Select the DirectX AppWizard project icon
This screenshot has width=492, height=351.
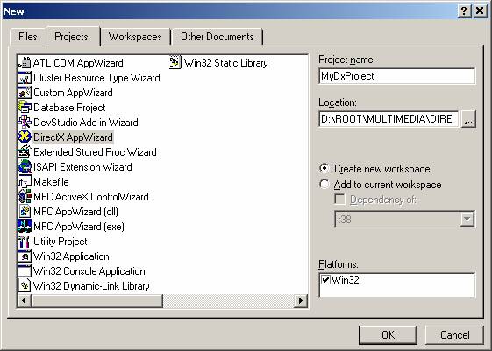tap(25, 137)
